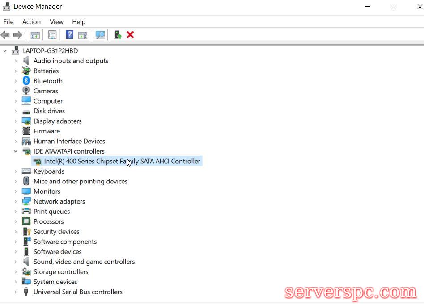Select Sound, video and game controllers
Viewport: 424px width, 304px height.
[x=84, y=262]
